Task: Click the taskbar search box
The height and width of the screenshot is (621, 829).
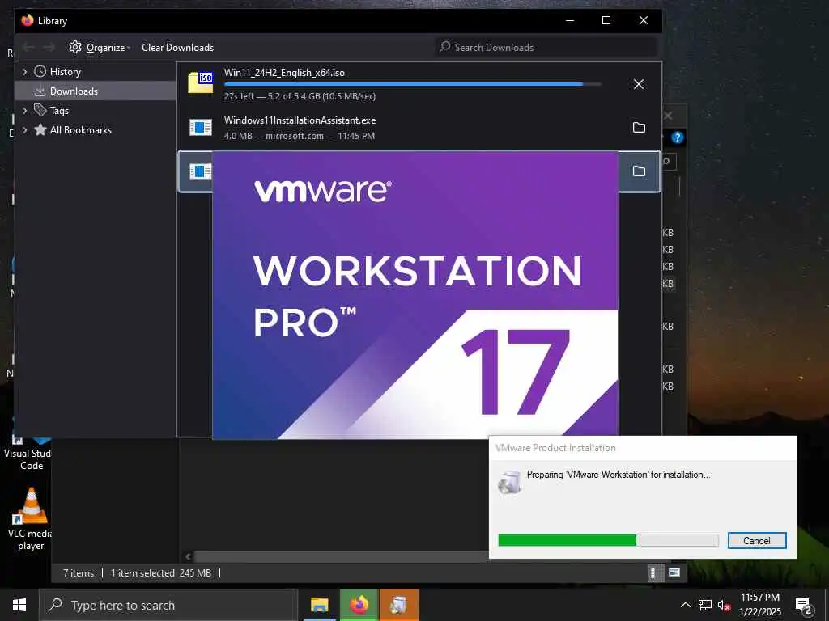Action: [168, 605]
